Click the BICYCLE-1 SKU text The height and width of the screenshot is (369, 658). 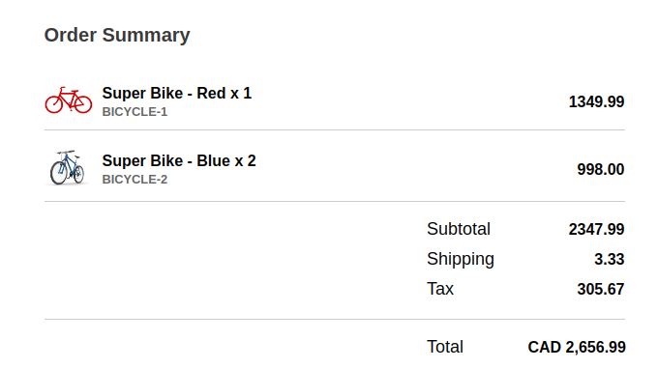click(x=135, y=112)
